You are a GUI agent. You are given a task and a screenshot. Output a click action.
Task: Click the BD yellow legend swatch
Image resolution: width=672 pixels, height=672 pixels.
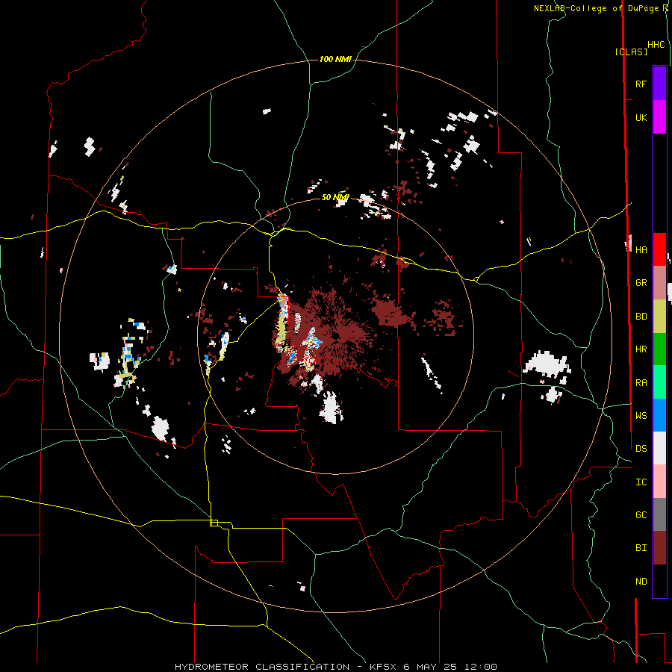[659, 317]
